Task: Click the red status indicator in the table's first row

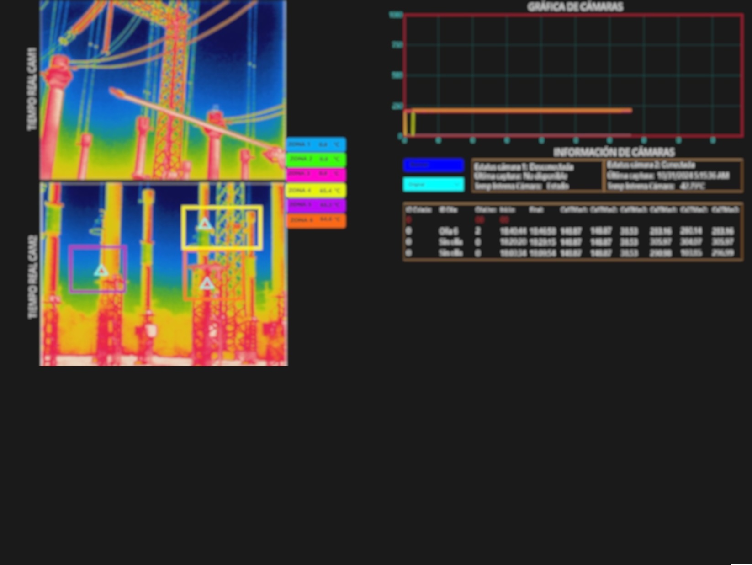Action: (408, 220)
